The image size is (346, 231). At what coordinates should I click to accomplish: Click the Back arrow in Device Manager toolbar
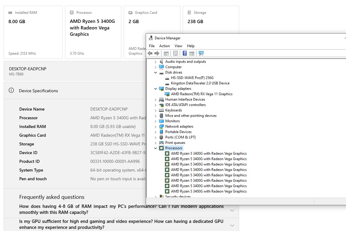pyautogui.click(x=150, y=53)
